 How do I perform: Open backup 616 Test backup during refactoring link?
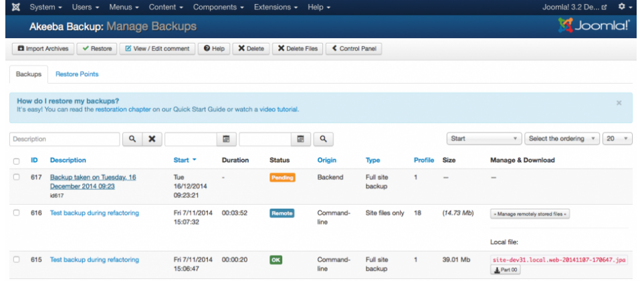coord(94,213)
